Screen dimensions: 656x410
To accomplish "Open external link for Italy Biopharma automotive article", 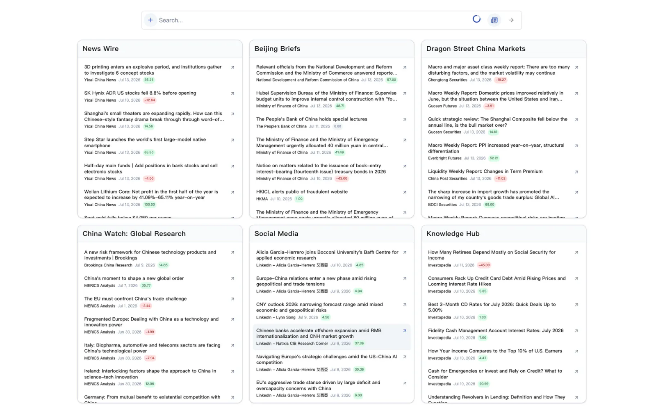I will (x=232, y=346).
